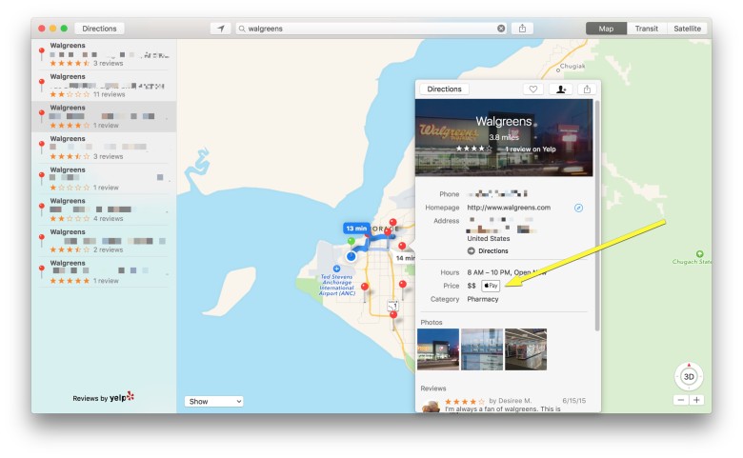Screen dimensions: 743x458
Task: Click the Pharmacy category text
Action: [482, 299]
